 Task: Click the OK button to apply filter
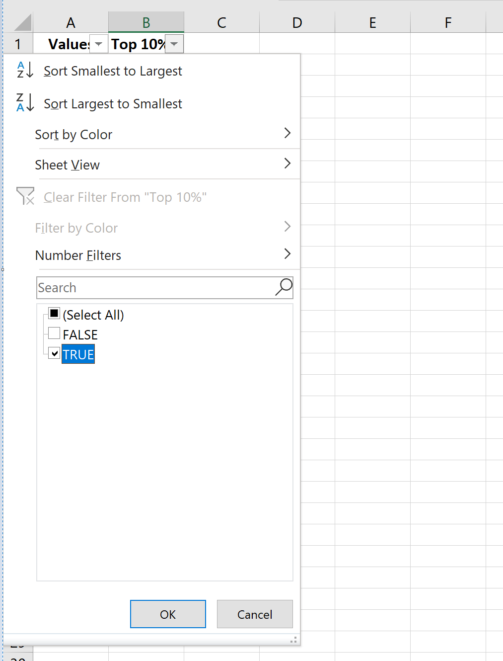pos(168,614)
